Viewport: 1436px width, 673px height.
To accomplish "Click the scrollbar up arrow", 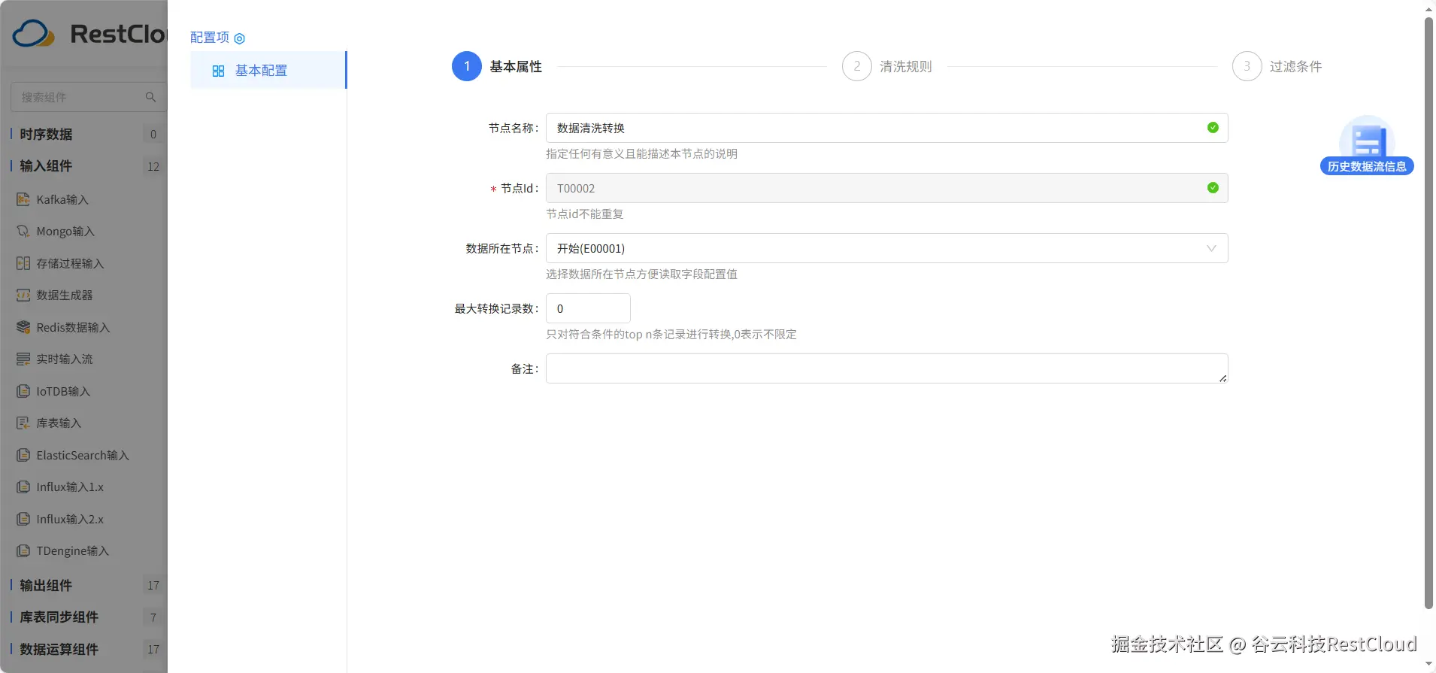I will coord(1428,8).
